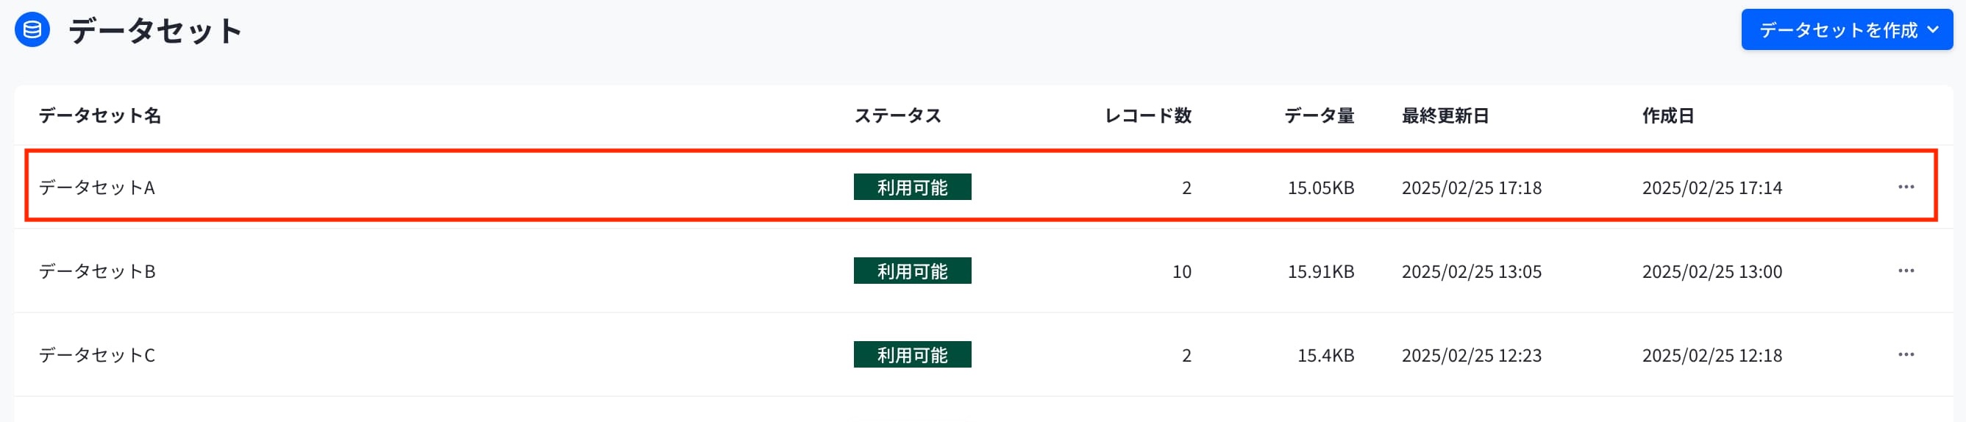This screenshot has height=422, width=1966.
Task: Sort by the データセット名 column header
Action: [100, 116]
